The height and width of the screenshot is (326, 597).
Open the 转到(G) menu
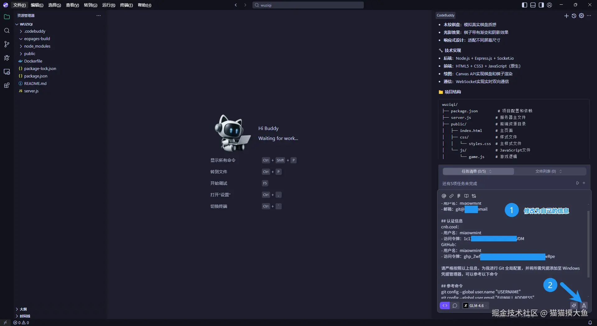tap(90, 5)
